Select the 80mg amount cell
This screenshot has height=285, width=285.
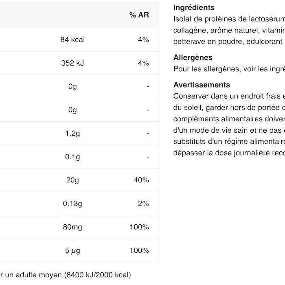(72, 227)
